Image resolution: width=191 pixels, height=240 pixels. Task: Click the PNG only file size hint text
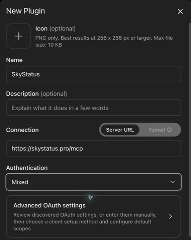pyautogui.click(x=104, y=41)
